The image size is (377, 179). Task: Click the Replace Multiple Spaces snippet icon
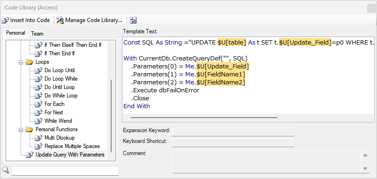click(x=38, y=146)
